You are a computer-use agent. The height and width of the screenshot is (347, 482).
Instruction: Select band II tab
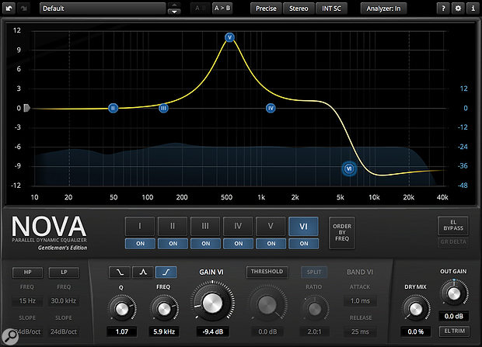pos(173,227)
